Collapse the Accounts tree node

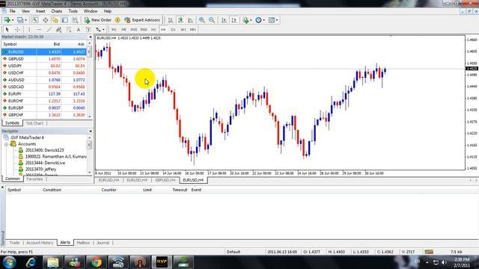point(6,144)
